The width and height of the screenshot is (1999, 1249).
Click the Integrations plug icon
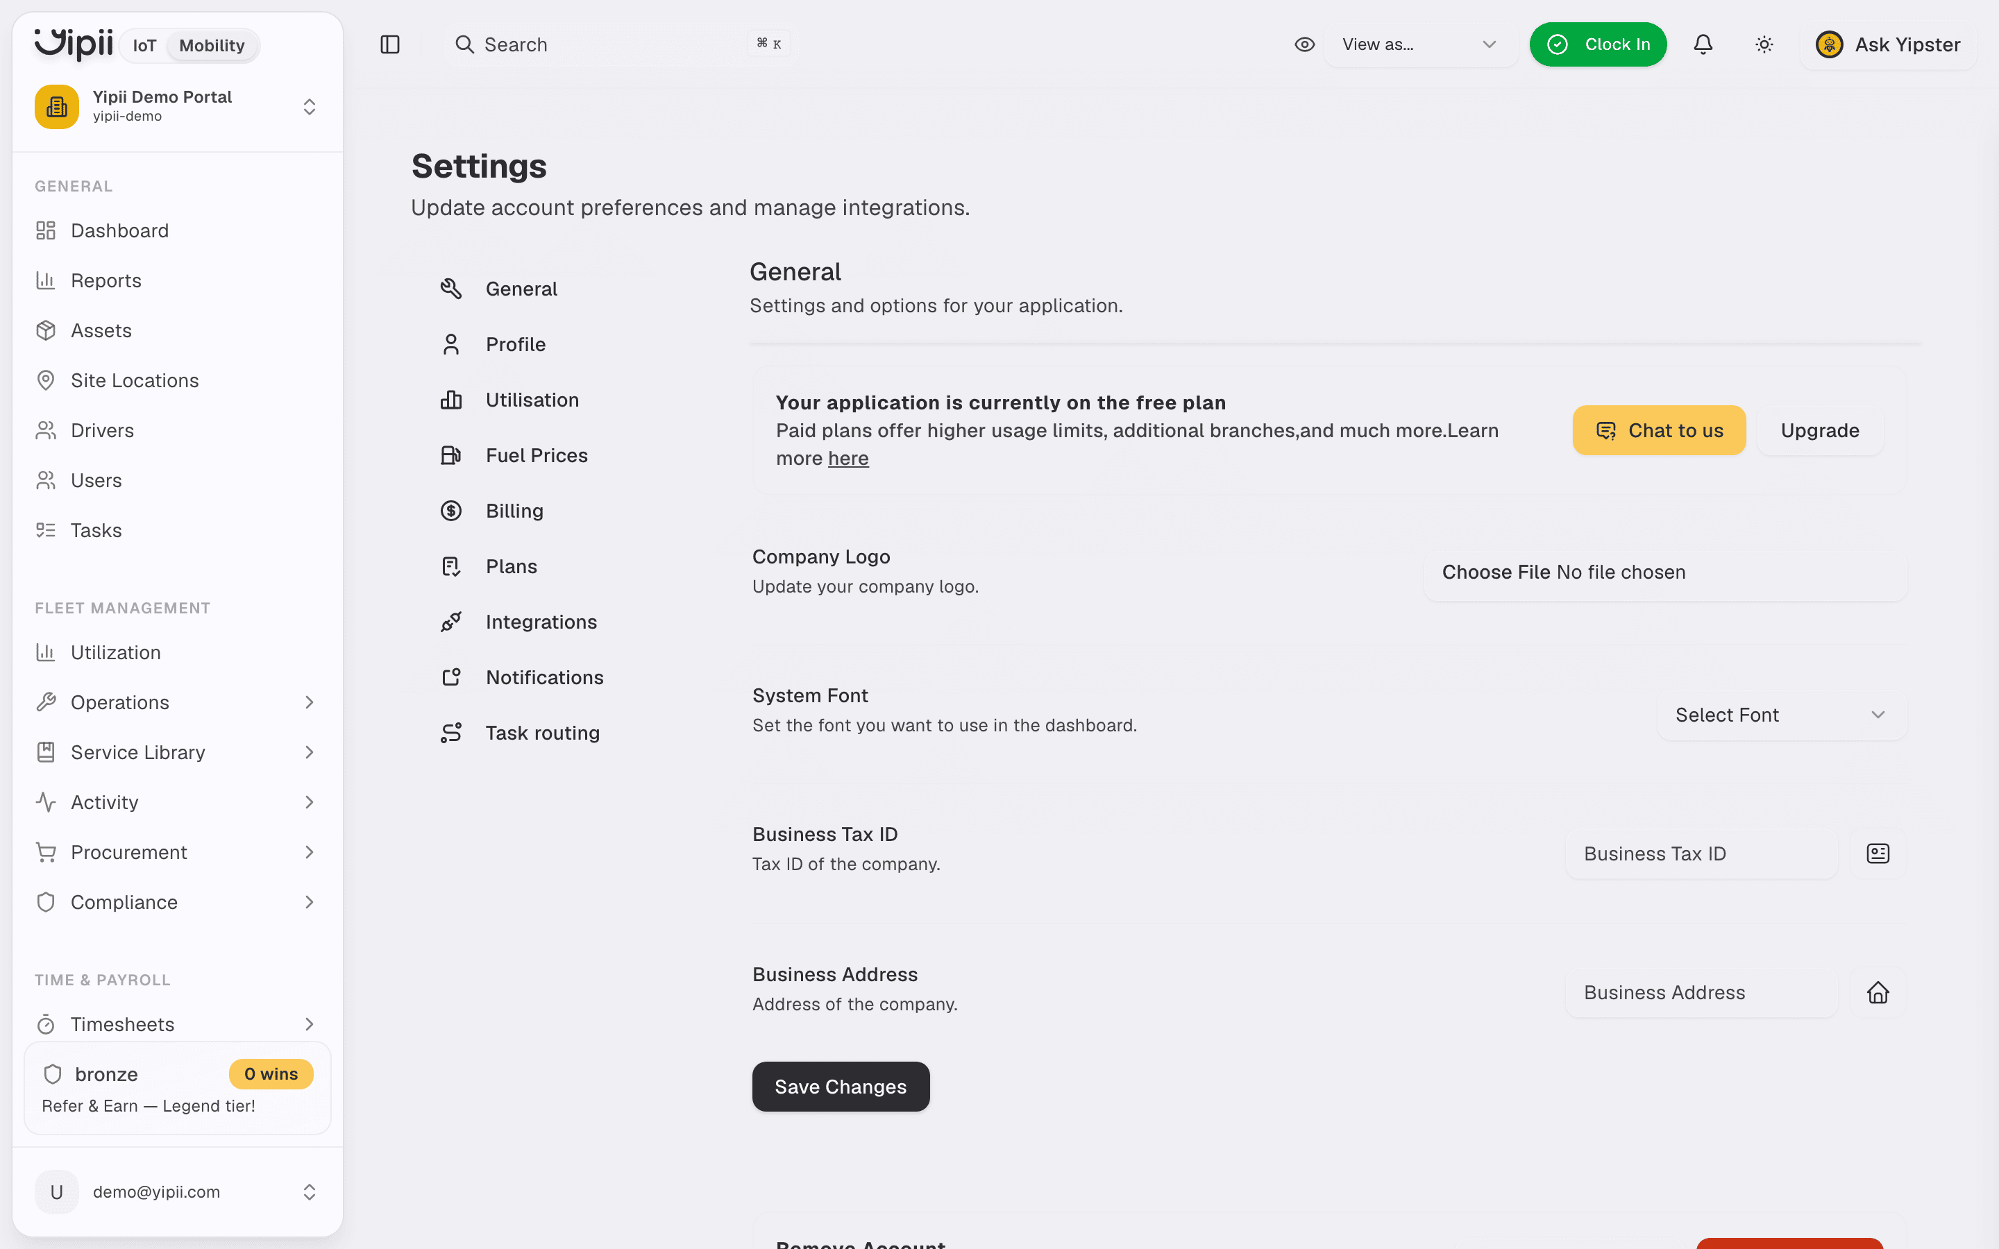pyautogui.click(x=451, y=622)
